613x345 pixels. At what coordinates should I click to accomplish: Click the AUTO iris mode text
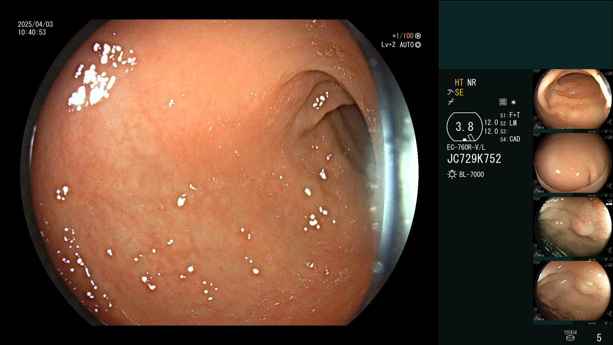pos(406,45)
